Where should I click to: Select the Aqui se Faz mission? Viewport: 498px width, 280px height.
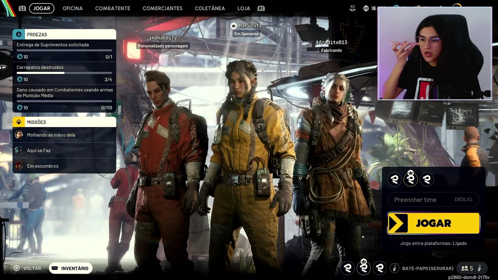tap(64, 150)
